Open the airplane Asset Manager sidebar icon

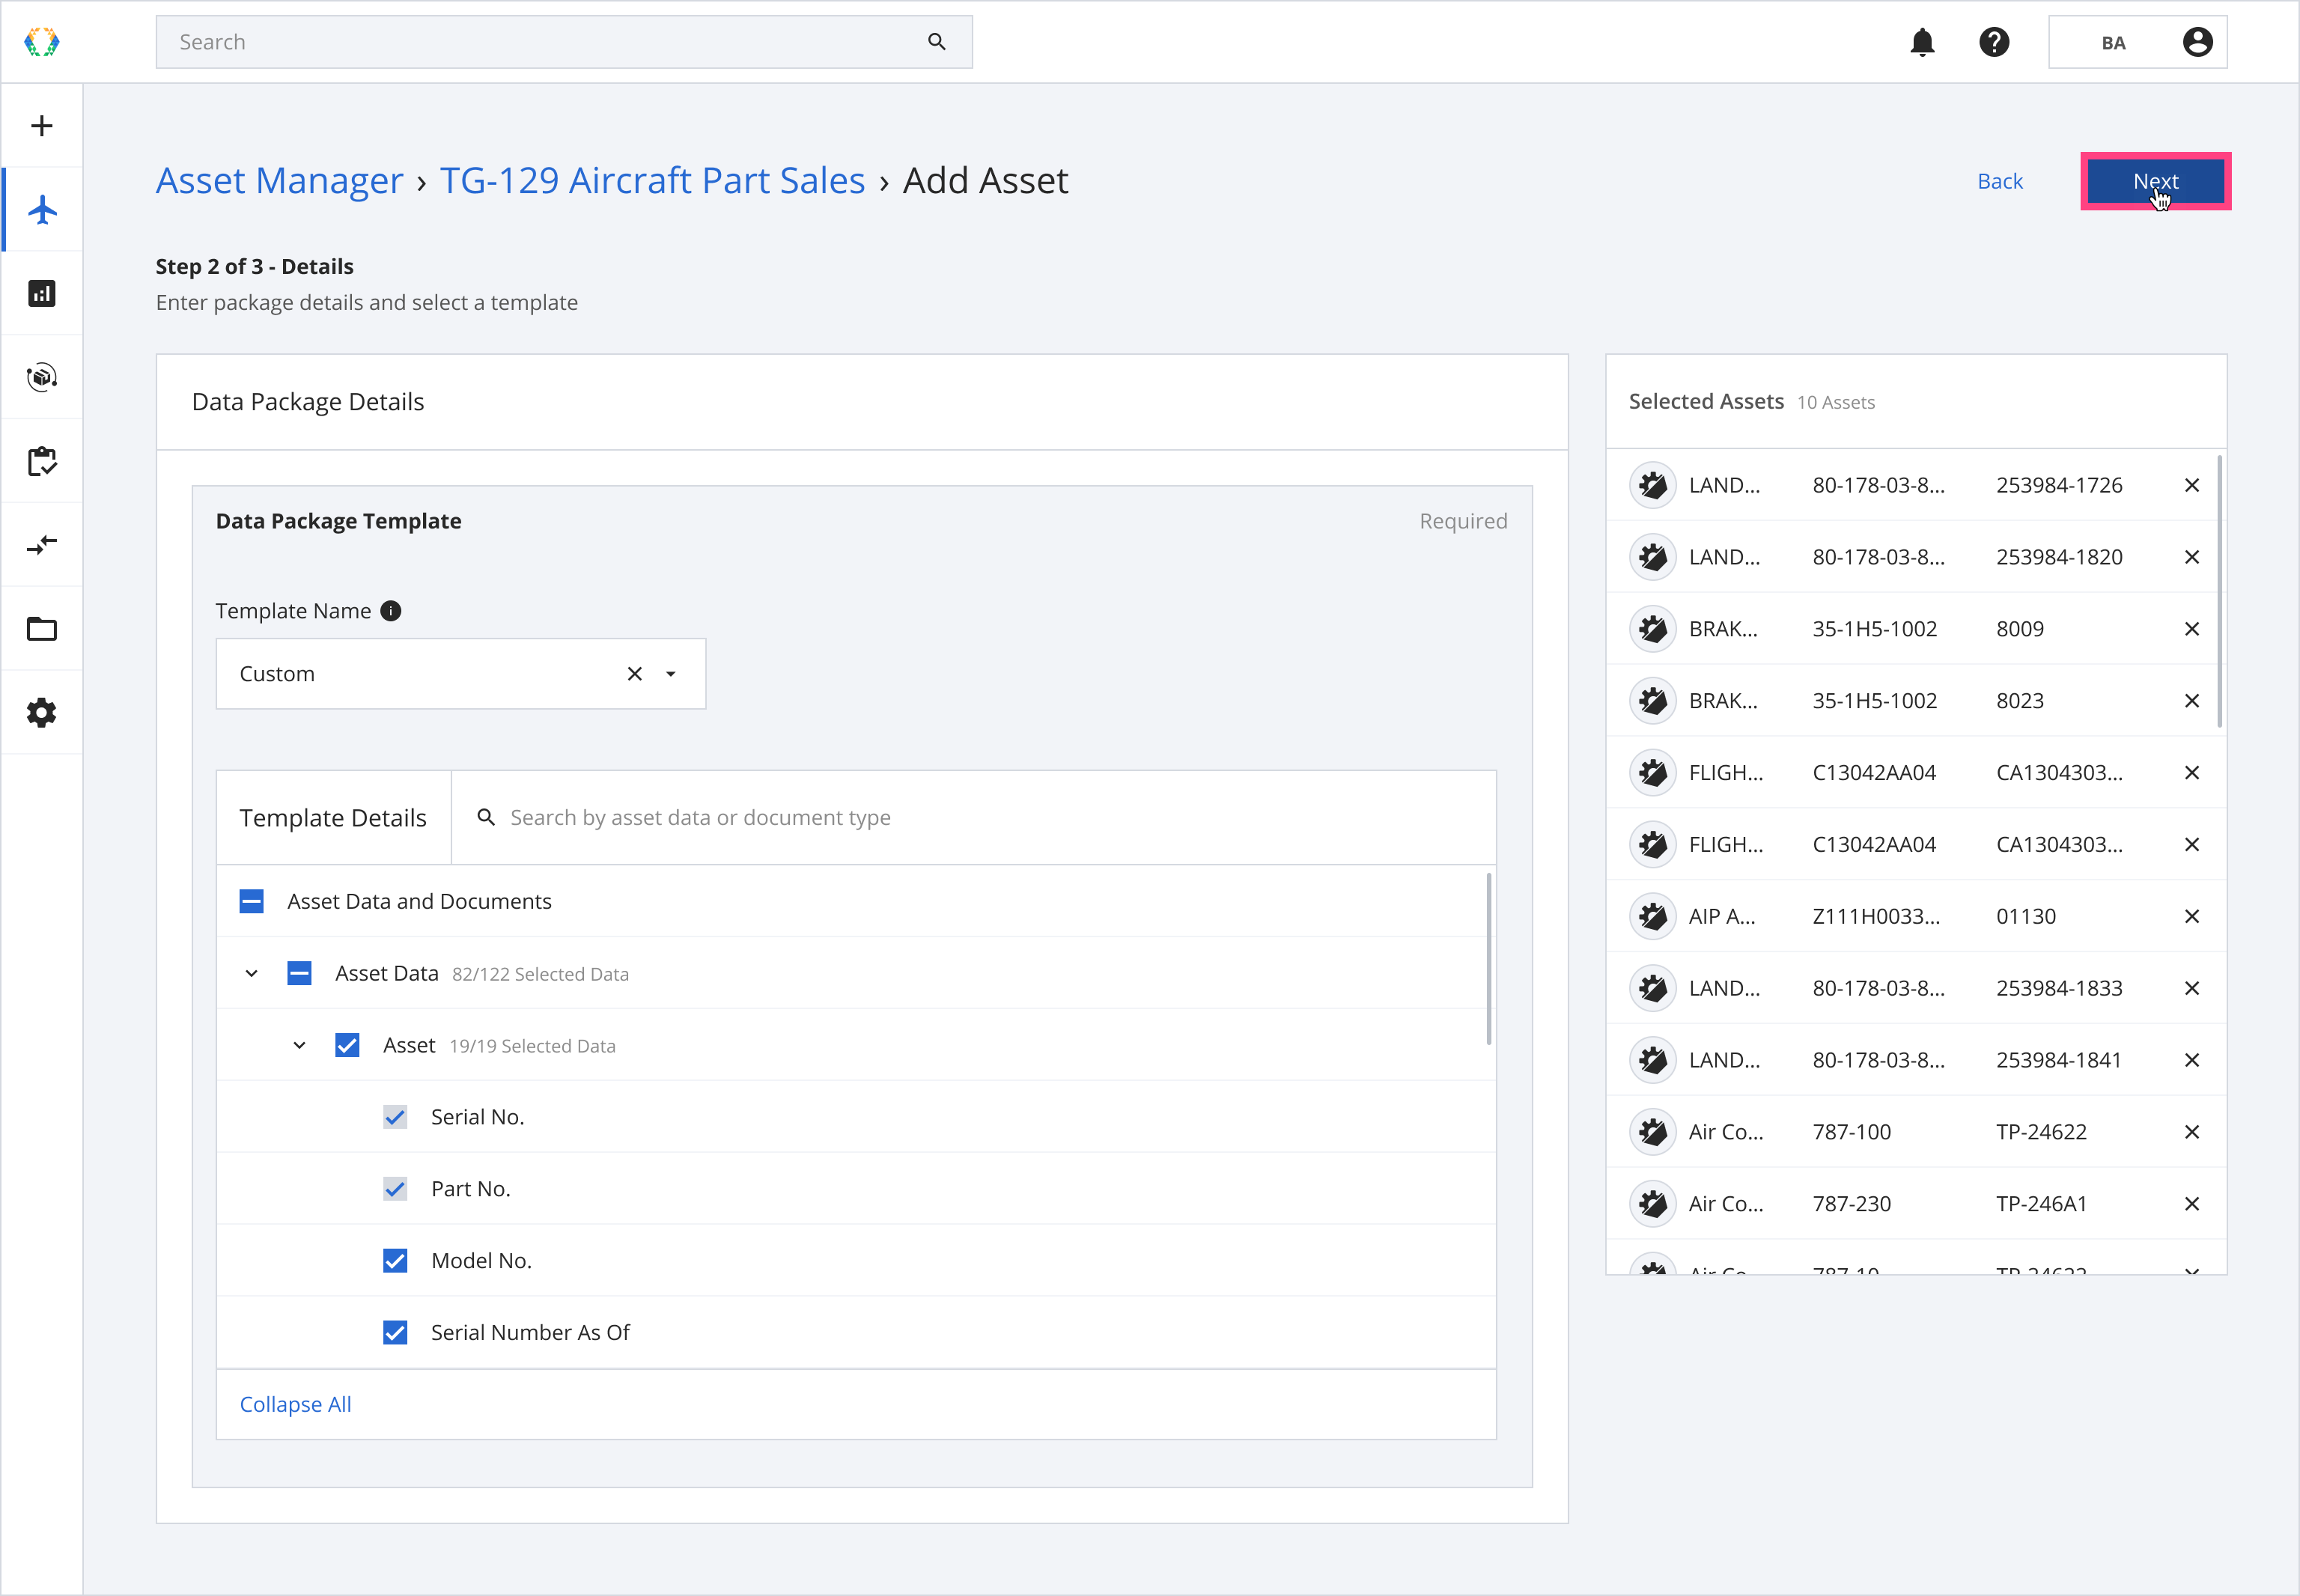(x=42, y=210)
